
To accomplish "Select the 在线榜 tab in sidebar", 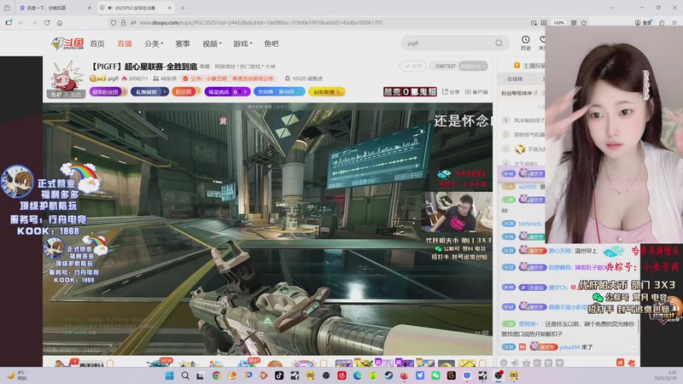I will coord(515,79).
